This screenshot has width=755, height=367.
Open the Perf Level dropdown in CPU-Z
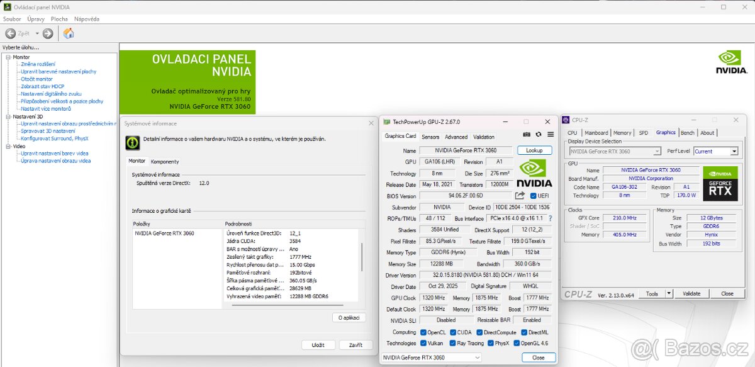[733, 151]
